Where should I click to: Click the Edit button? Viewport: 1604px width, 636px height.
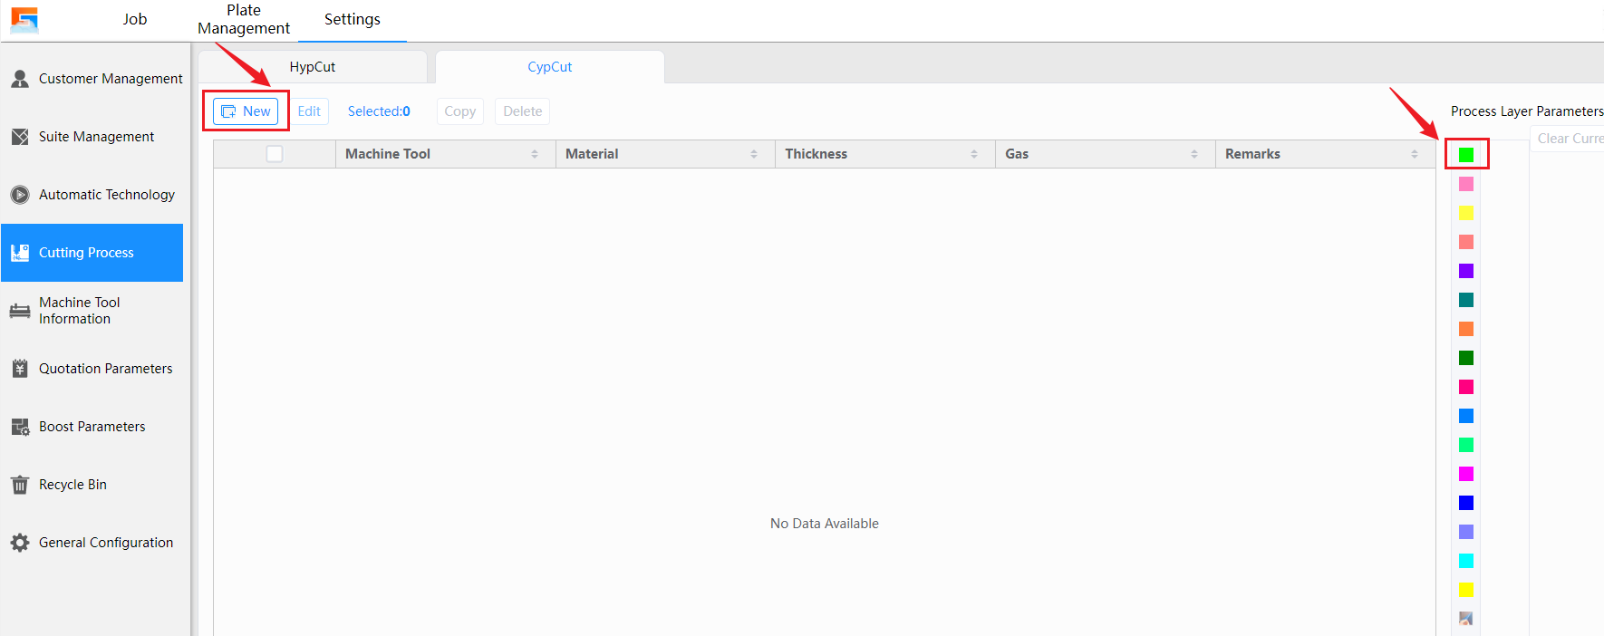[309, 111]
